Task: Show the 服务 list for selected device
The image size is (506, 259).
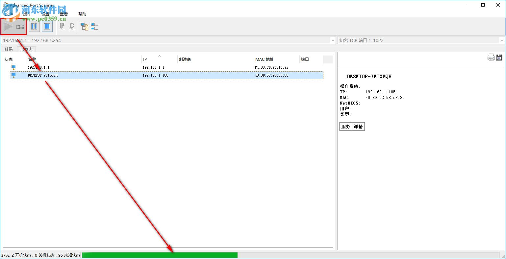Action: (345, 126)
